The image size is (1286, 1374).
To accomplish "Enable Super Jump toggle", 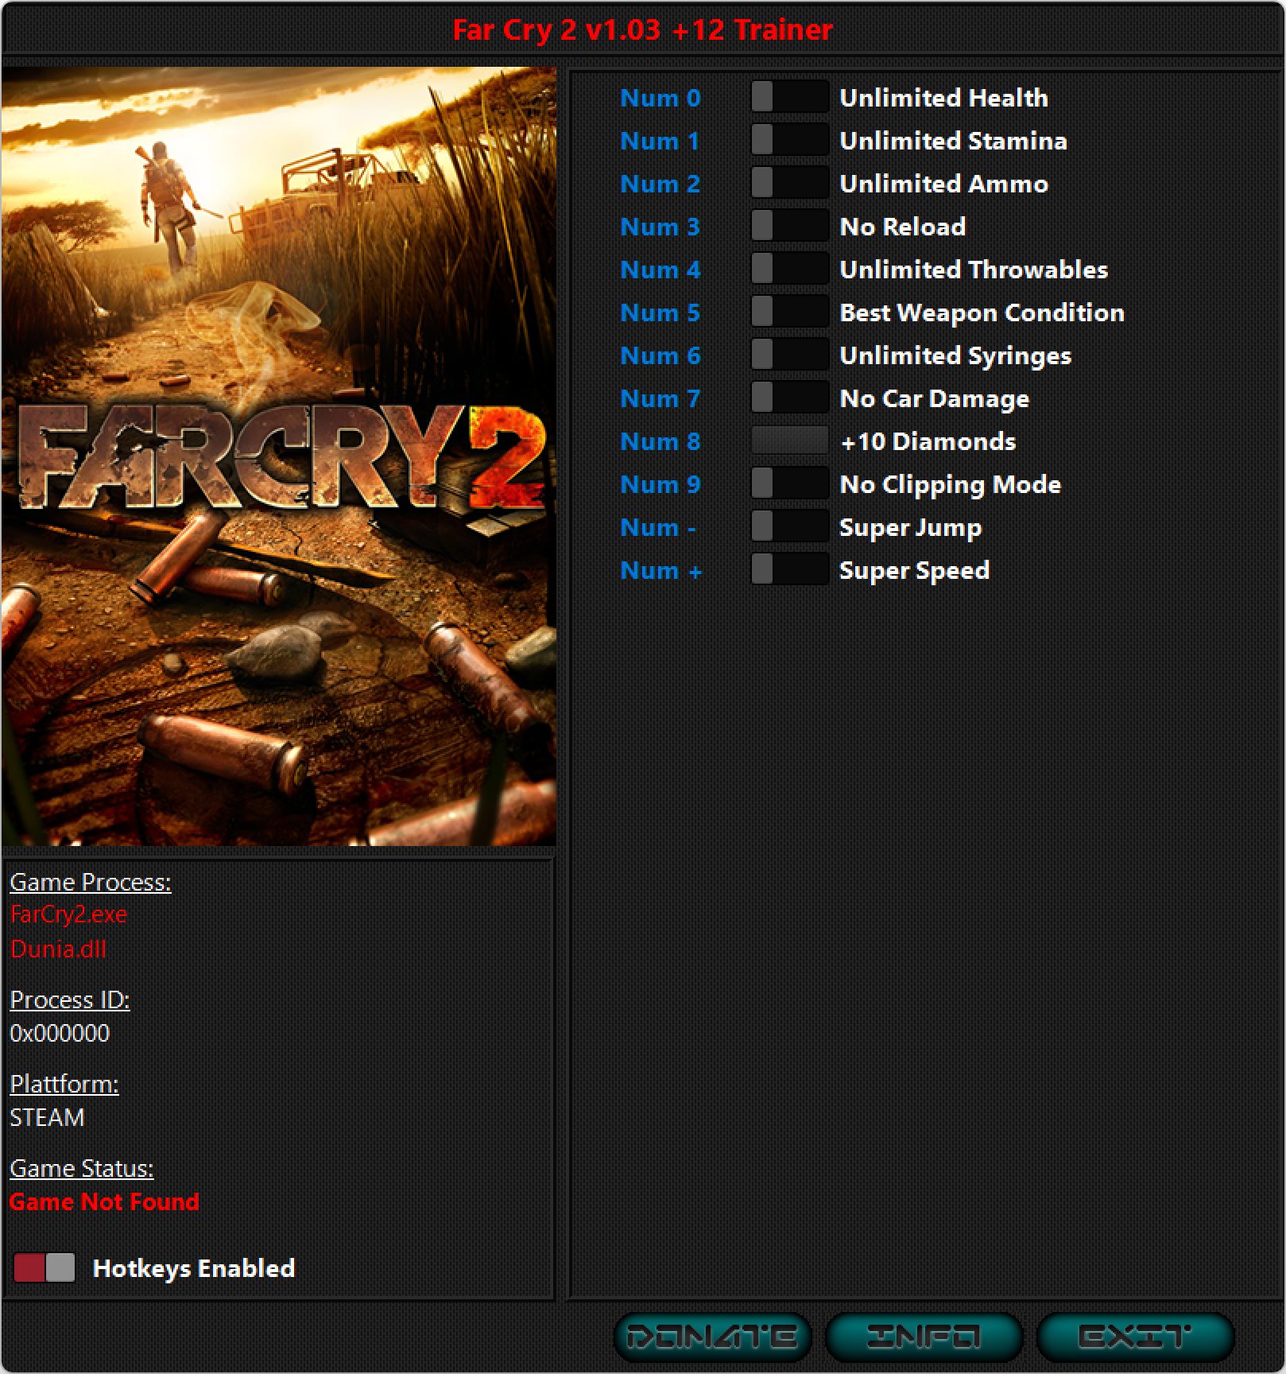I will pyautogui.click(x=789, y=527).
